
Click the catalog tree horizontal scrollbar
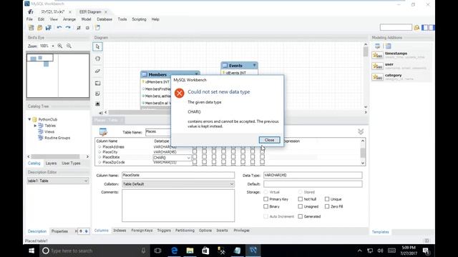click(56, 156)
